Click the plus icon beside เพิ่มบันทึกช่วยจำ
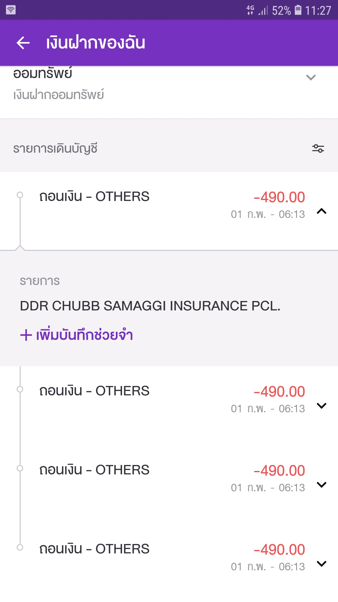This screenshot has height=602, width=338. coord(26,335)
